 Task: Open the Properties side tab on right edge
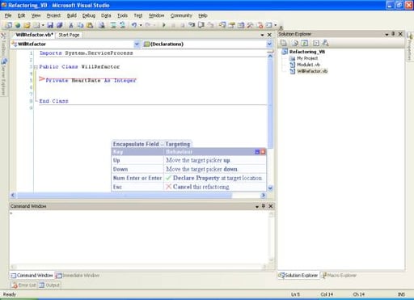click(409, 47)
